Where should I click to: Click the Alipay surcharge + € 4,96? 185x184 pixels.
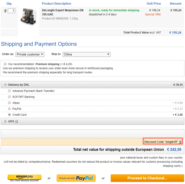coord(178,103)
